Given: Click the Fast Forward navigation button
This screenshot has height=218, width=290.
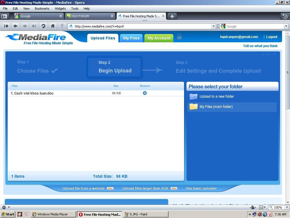Looking at the screenshot, I should [x=34, y=26].
